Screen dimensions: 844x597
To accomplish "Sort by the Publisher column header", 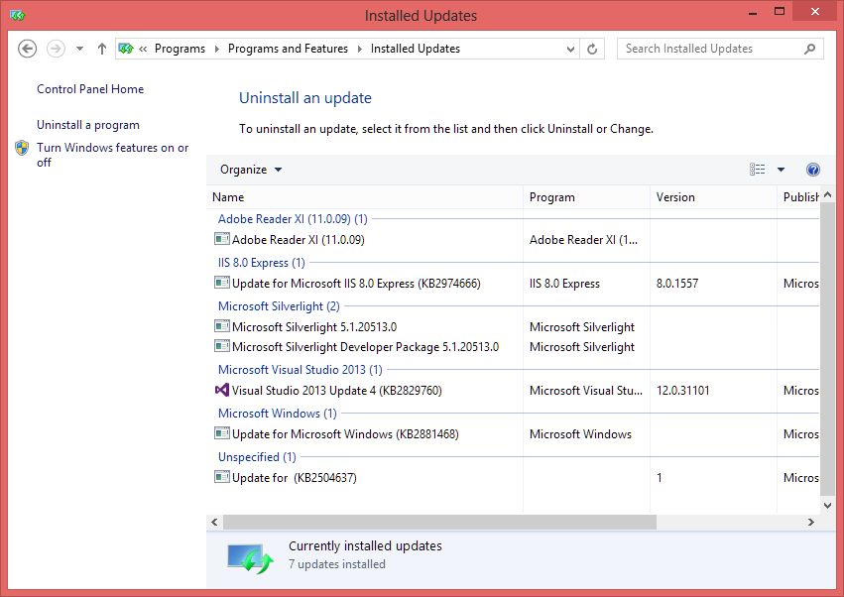I will click(800, 197).
